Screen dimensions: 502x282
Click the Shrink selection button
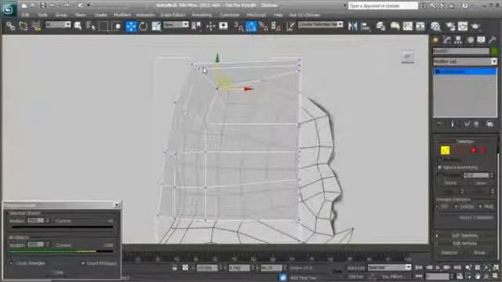tap(450, 183)
